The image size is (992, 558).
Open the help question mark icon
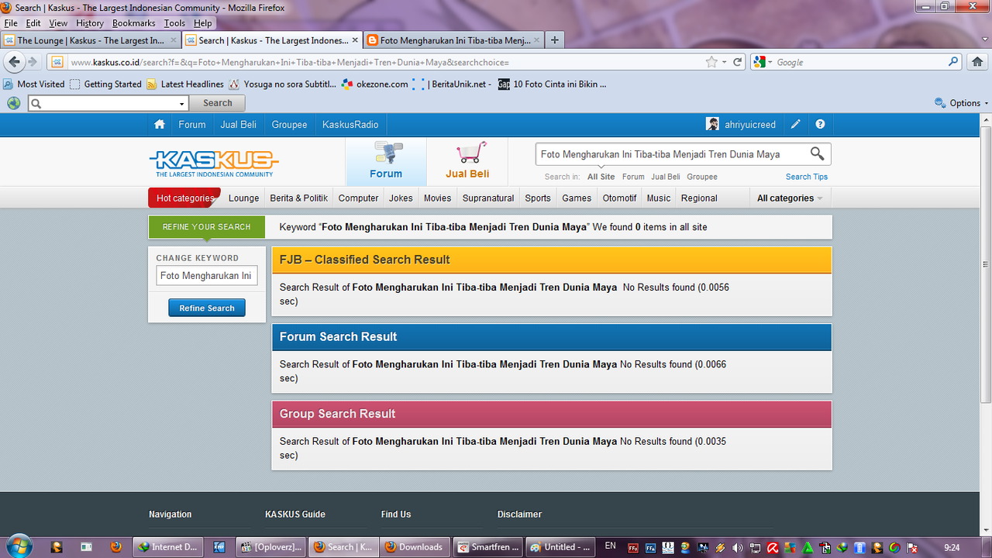tap(820, 125)
